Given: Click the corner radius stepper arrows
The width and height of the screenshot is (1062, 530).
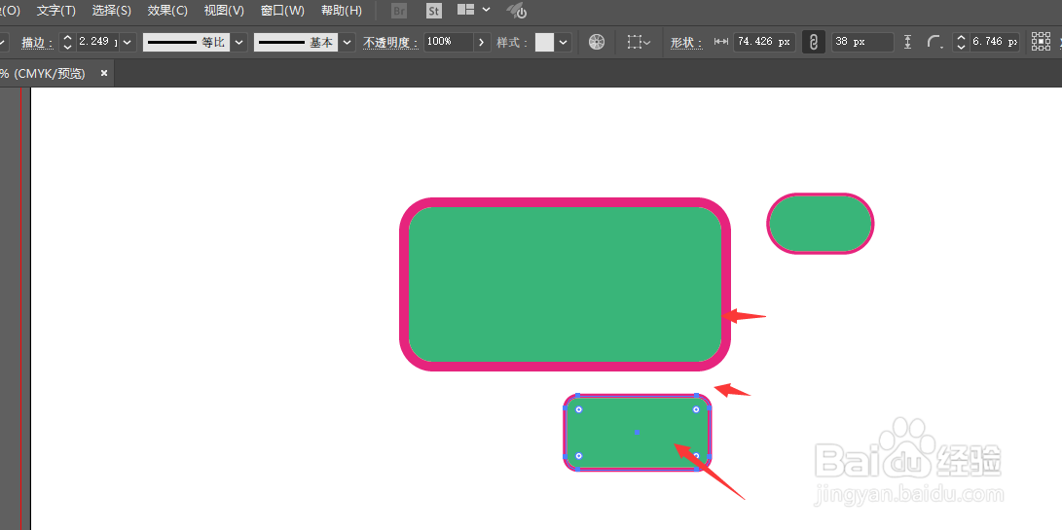Looking at the screenshot, I should [961, 42].
